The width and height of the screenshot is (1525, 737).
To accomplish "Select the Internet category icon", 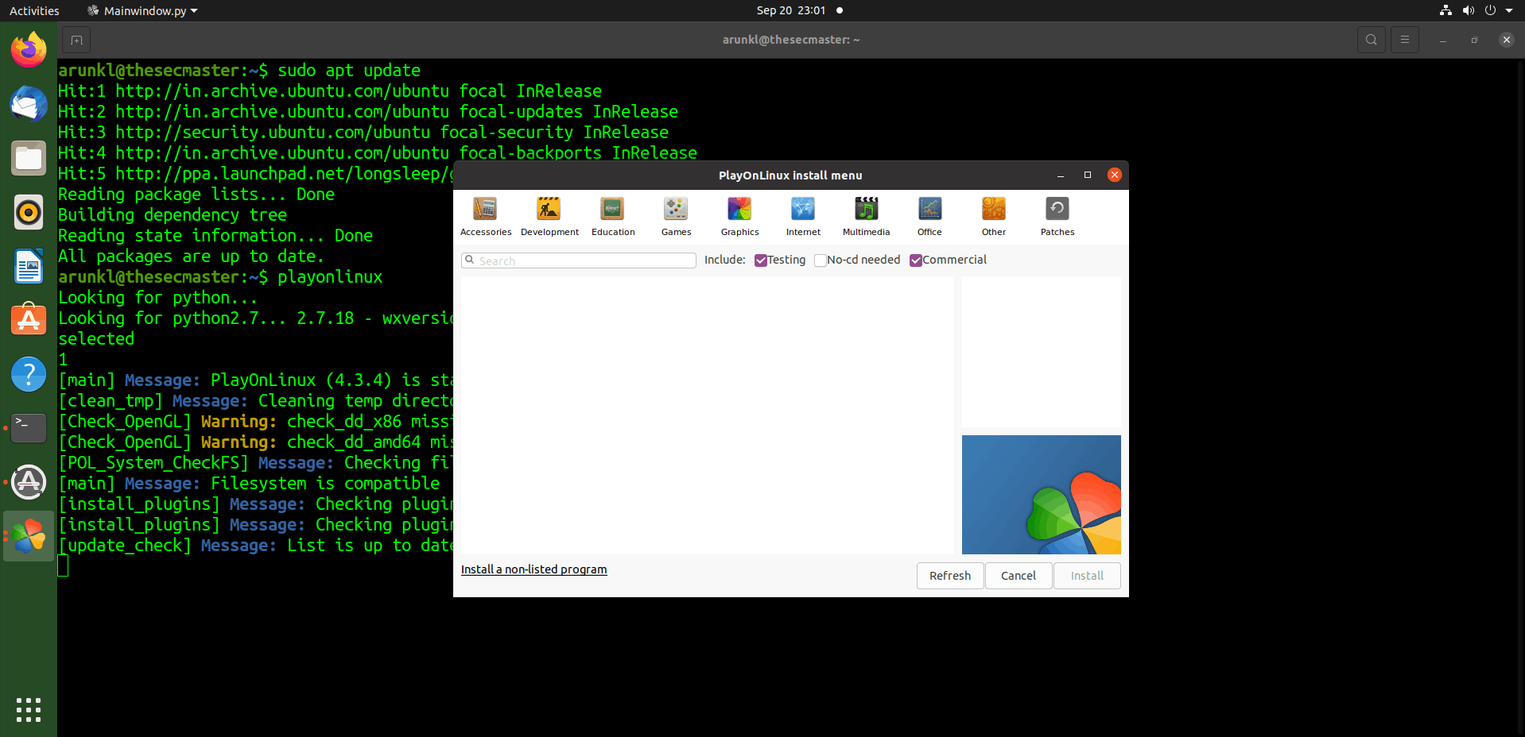I will point(803,217).
